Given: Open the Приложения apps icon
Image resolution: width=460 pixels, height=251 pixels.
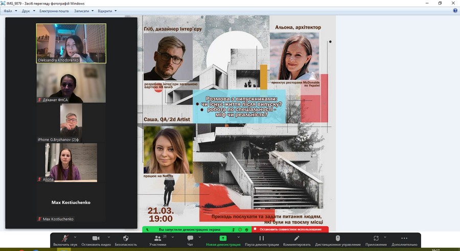Looking at the screenshot, I should pyautogui.click(x=376, y=238).
